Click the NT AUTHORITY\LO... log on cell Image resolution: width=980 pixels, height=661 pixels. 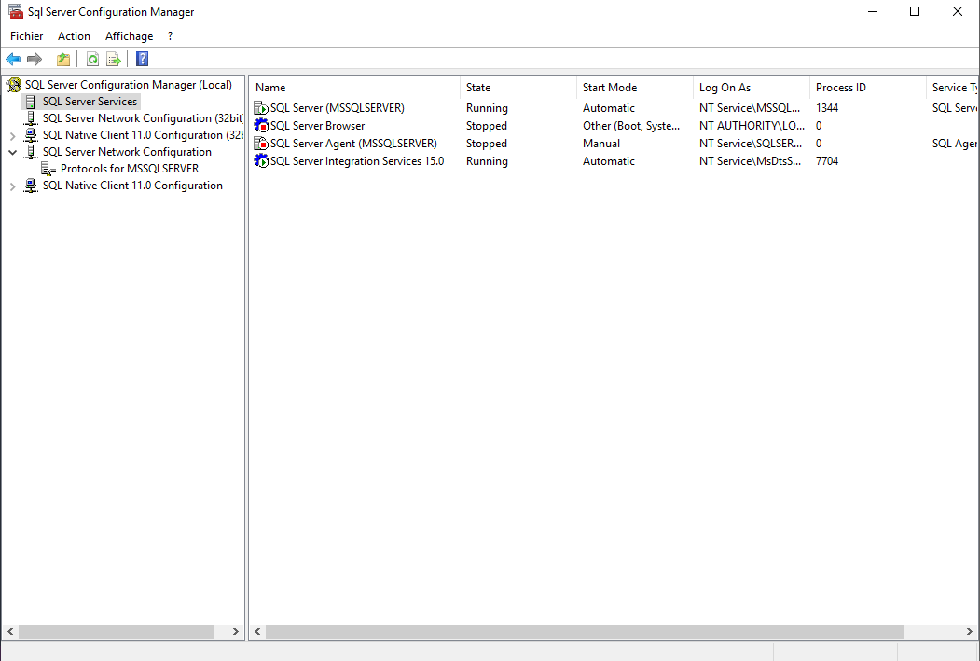tap(752, 126)
